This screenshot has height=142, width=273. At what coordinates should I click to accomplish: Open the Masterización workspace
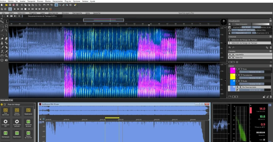[x=28, y=111]
